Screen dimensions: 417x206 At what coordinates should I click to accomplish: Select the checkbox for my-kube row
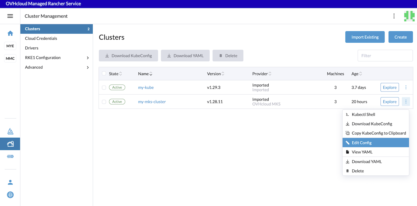(x=104, y=87)
